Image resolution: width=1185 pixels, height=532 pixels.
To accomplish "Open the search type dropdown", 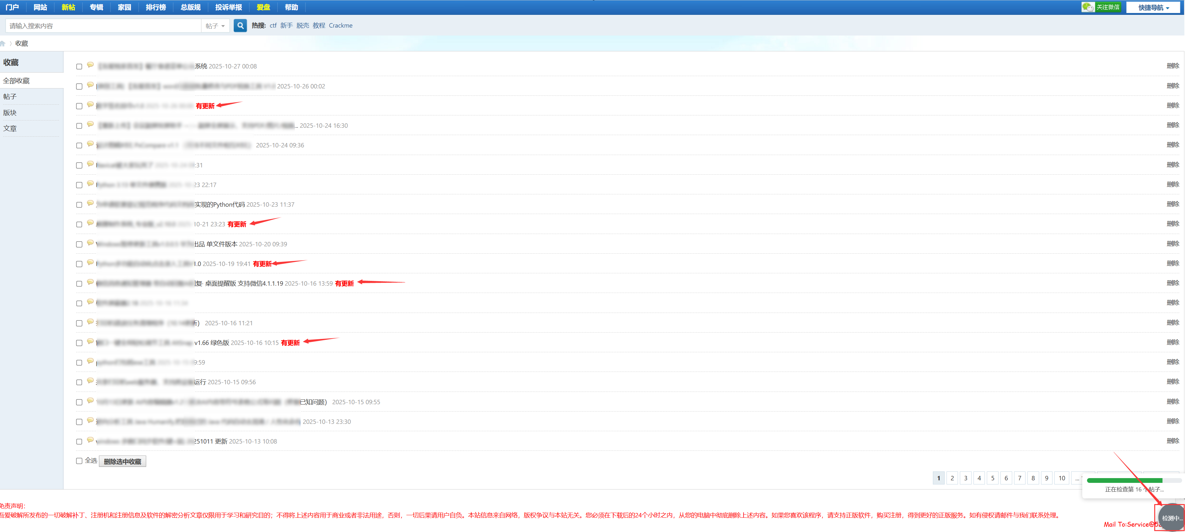I will 215,26.
